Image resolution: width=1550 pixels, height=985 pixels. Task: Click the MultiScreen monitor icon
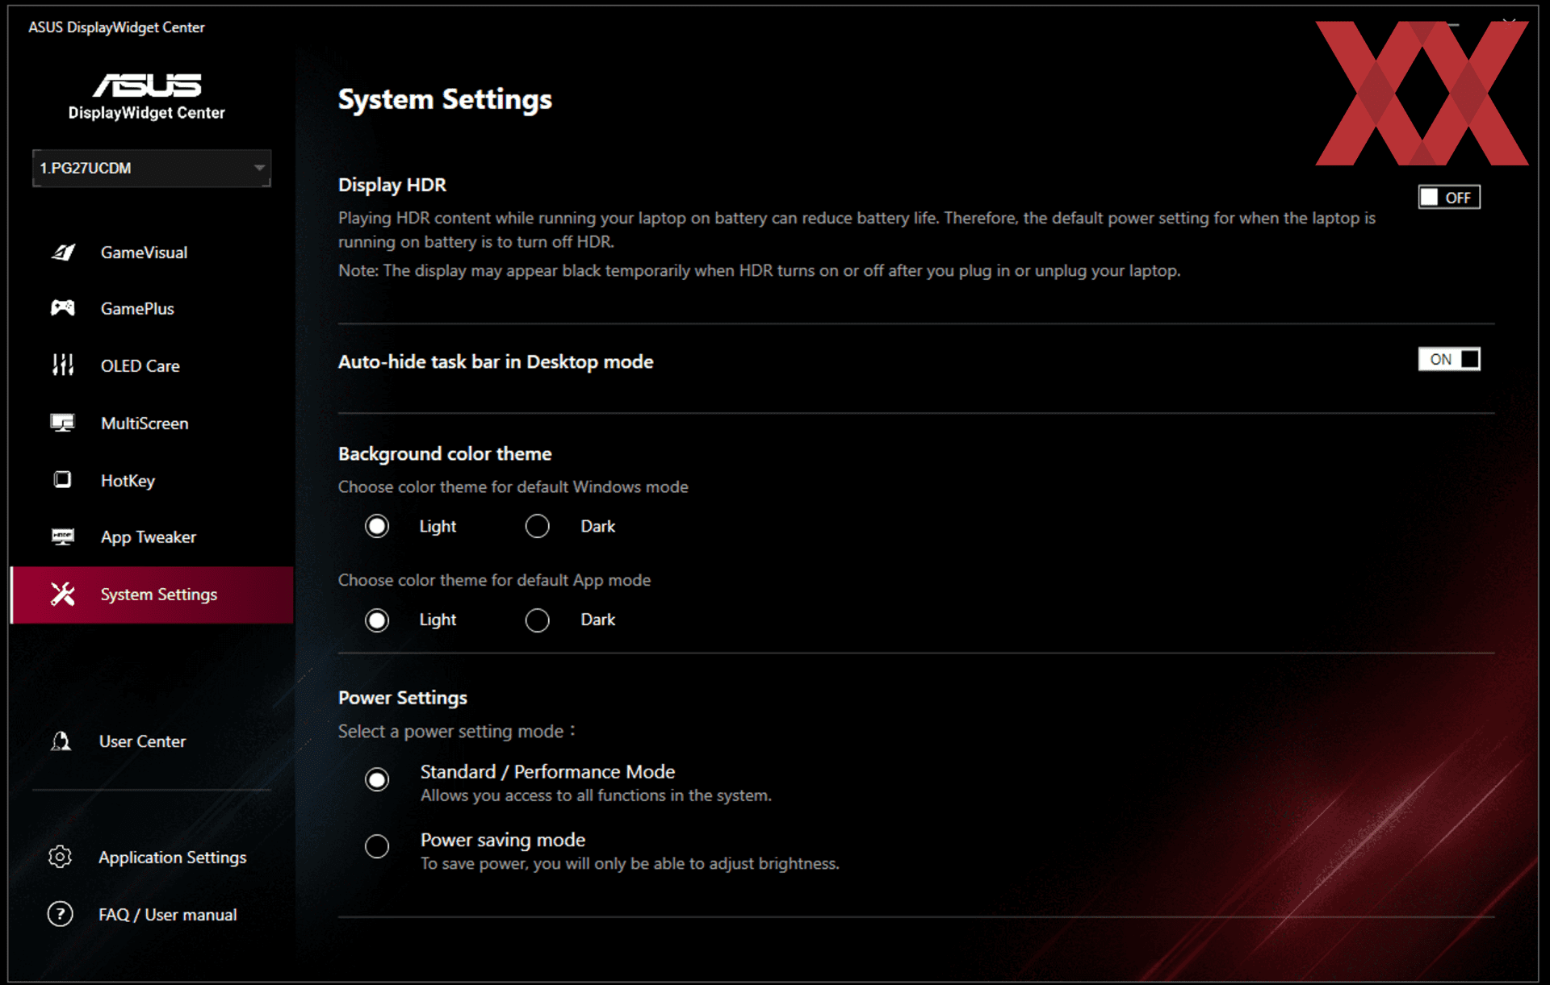click(63, 423)
